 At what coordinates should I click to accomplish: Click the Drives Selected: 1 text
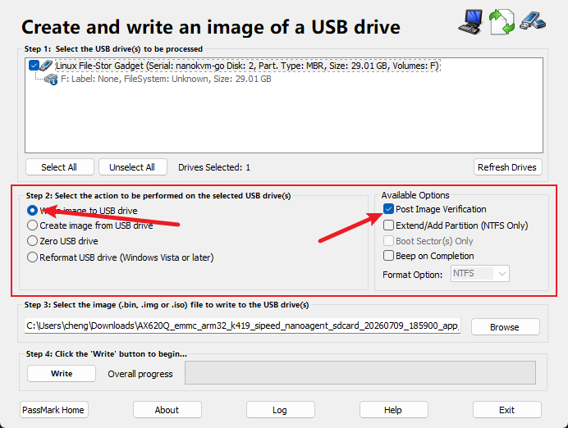(214, 167)
